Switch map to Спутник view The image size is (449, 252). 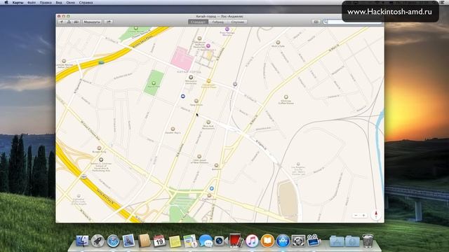pyautogui.click(x=238, y=22)
